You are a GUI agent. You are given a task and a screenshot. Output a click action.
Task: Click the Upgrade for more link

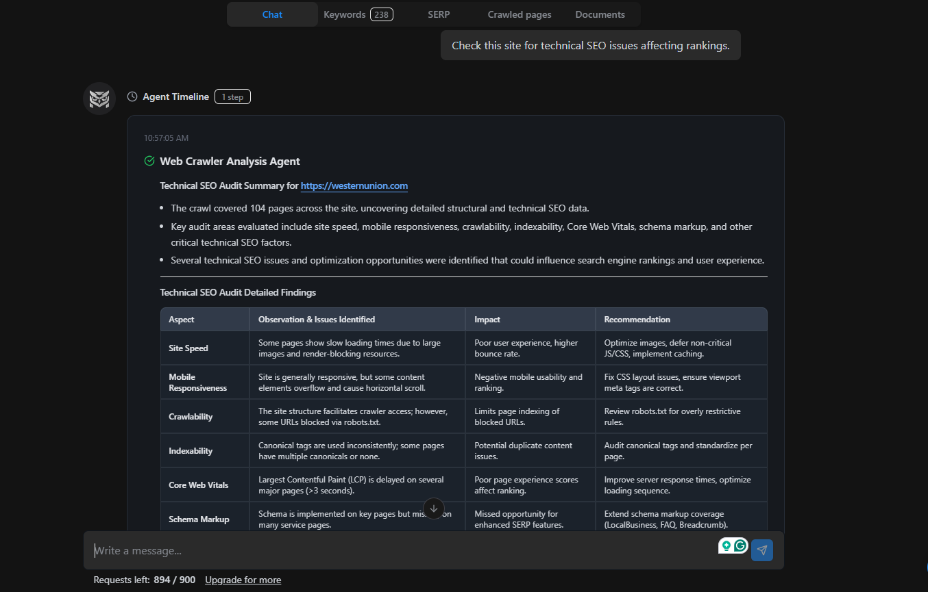click(243, 580)
